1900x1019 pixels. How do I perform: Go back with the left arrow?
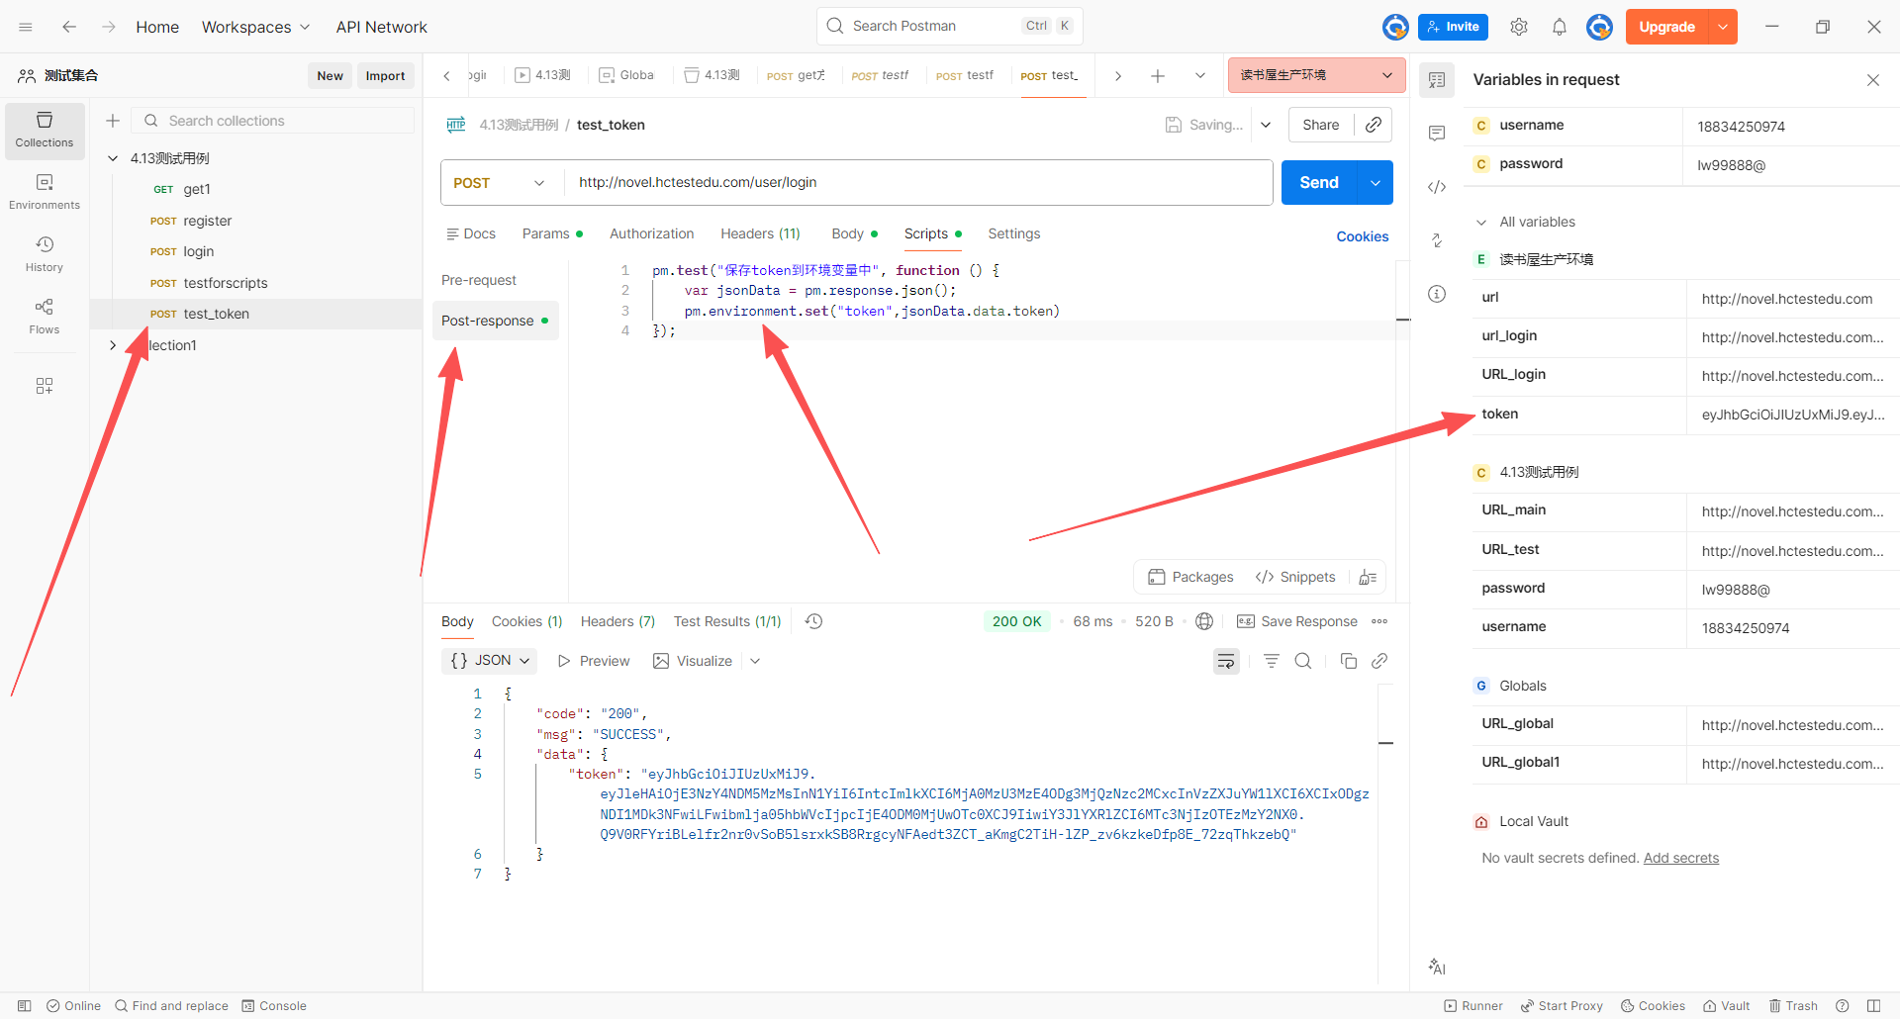69,27
